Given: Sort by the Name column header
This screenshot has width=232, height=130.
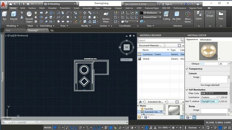Looking at the screenshot, I should point(145,50).
